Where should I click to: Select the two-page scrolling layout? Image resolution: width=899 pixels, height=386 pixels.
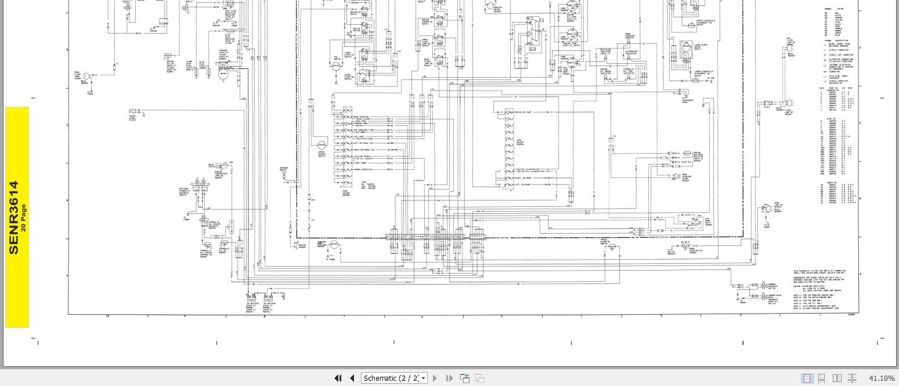pos(852,378)
